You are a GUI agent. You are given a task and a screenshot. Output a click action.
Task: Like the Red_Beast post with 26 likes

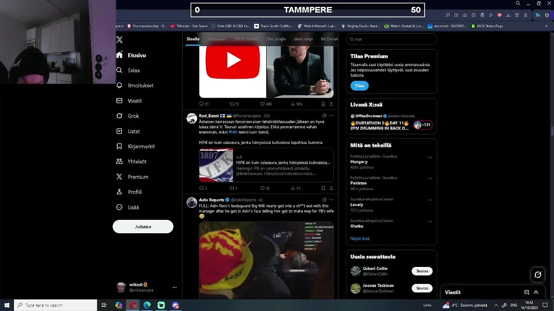(265, 188)
